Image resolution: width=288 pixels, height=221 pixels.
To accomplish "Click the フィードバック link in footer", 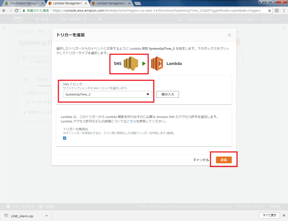I will (x=23, y=206).
